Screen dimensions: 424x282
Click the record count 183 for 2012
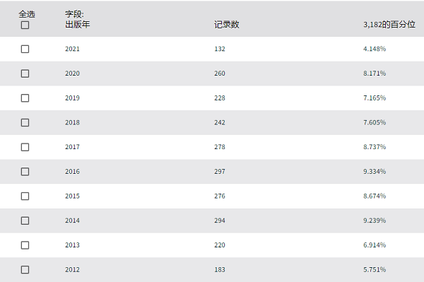[x=220, y=269]
